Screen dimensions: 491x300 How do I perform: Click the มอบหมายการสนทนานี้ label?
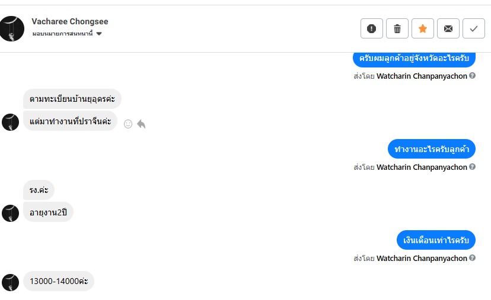[x=63, y=34]
